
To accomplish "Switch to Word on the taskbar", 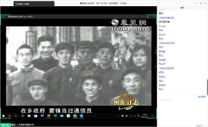I will tap(42, 116).
